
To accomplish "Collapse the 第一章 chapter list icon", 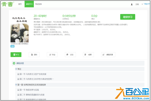I will (x=16, y=85).
